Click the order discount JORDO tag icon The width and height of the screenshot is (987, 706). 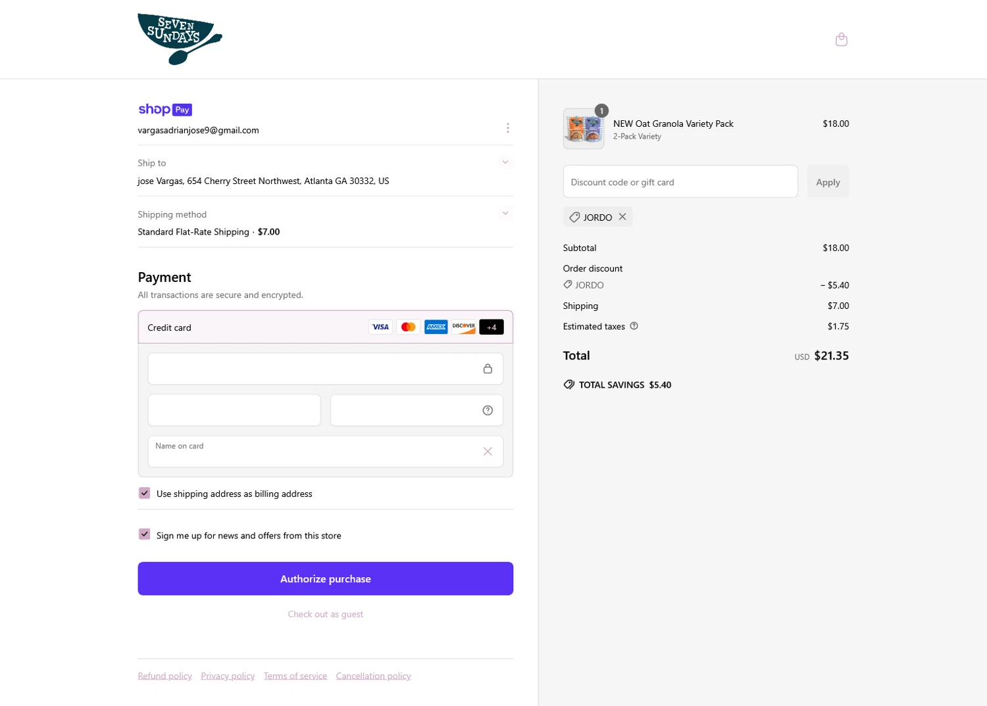coord(568,285)
